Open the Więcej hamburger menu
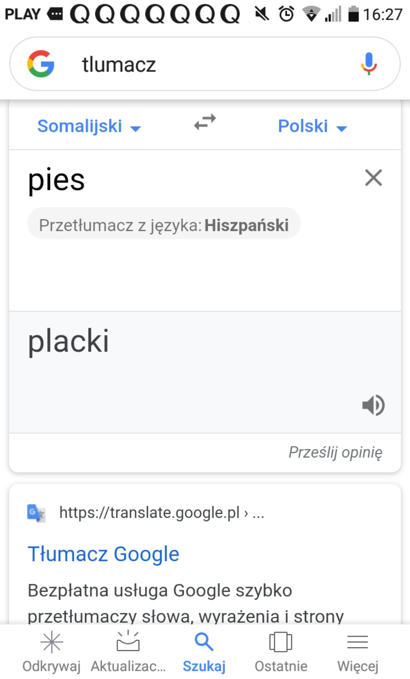The height and width of the screenshot is (679, 410). click(357, 643)
